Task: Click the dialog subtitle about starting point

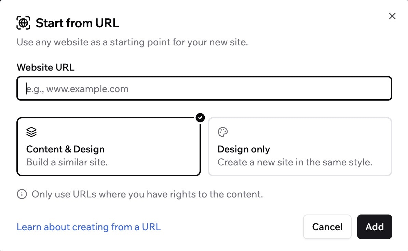Action: [x=132, y=42]
